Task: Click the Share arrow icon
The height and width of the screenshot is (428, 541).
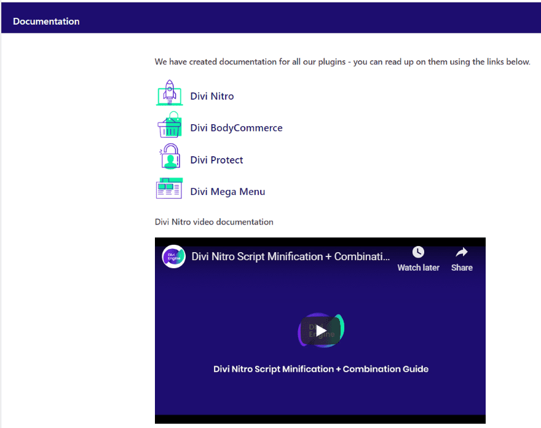Action: tap(462, 252)
